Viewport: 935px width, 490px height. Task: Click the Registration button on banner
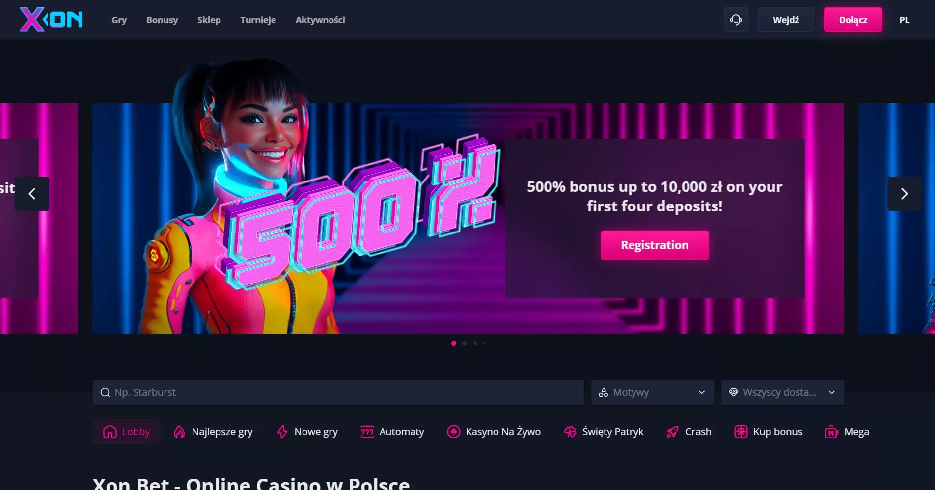click(x=655, y=245)
